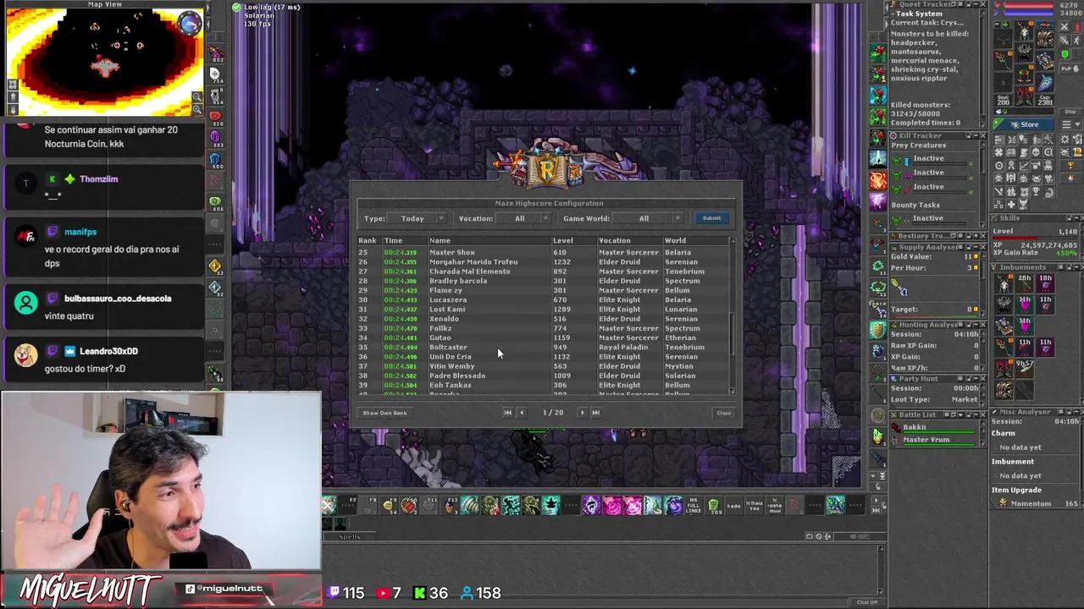Click the Submit button in Maze Highscore Configuration
This screenshot has width=1084, height=609.
[711, 218]
